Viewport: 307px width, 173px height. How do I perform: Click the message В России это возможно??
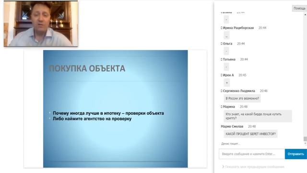pyautogui.click(x=242, y=99)
